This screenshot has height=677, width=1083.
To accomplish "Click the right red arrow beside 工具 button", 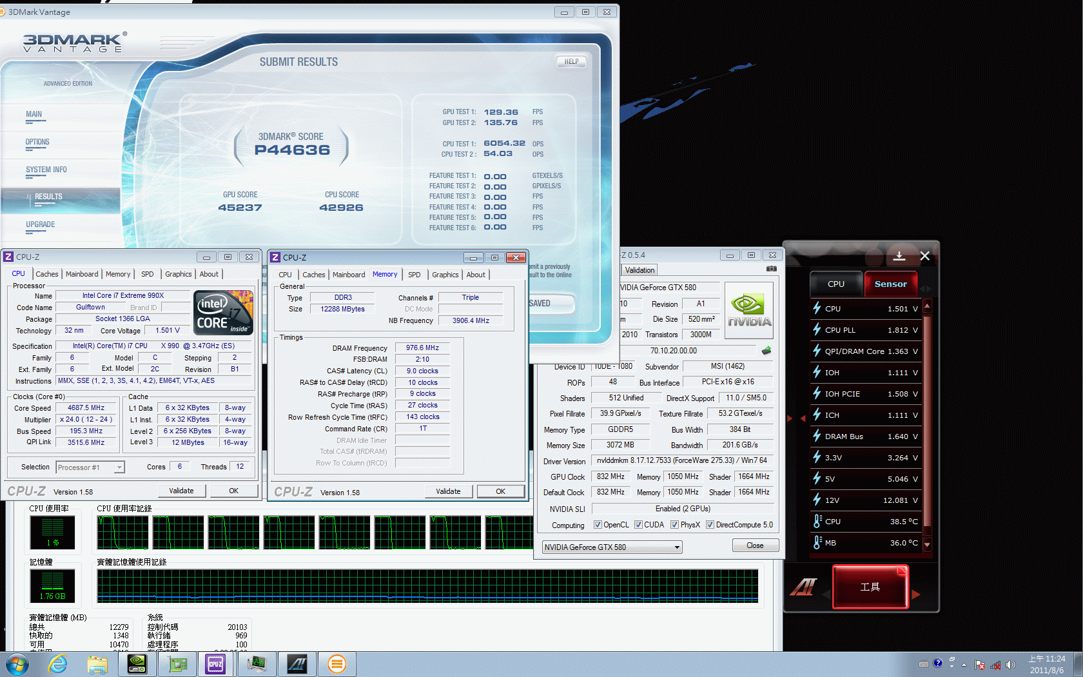I will [x=915, y=594].
